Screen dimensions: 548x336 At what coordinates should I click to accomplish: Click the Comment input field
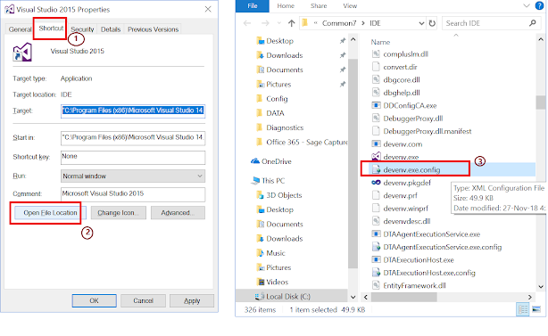click(133, 194)
